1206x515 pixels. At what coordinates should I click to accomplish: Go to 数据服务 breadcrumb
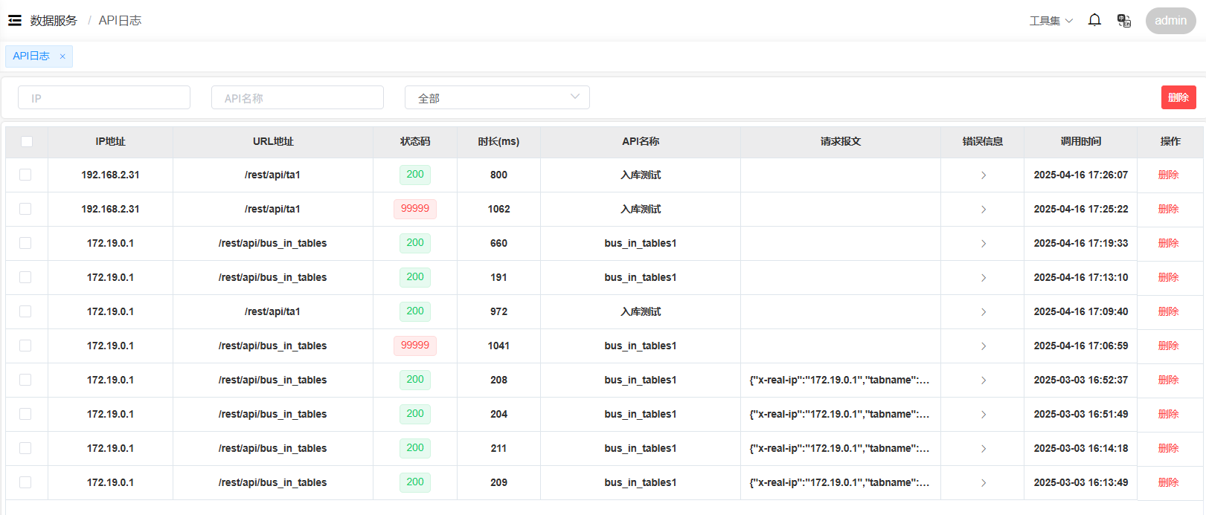(54, 21)
